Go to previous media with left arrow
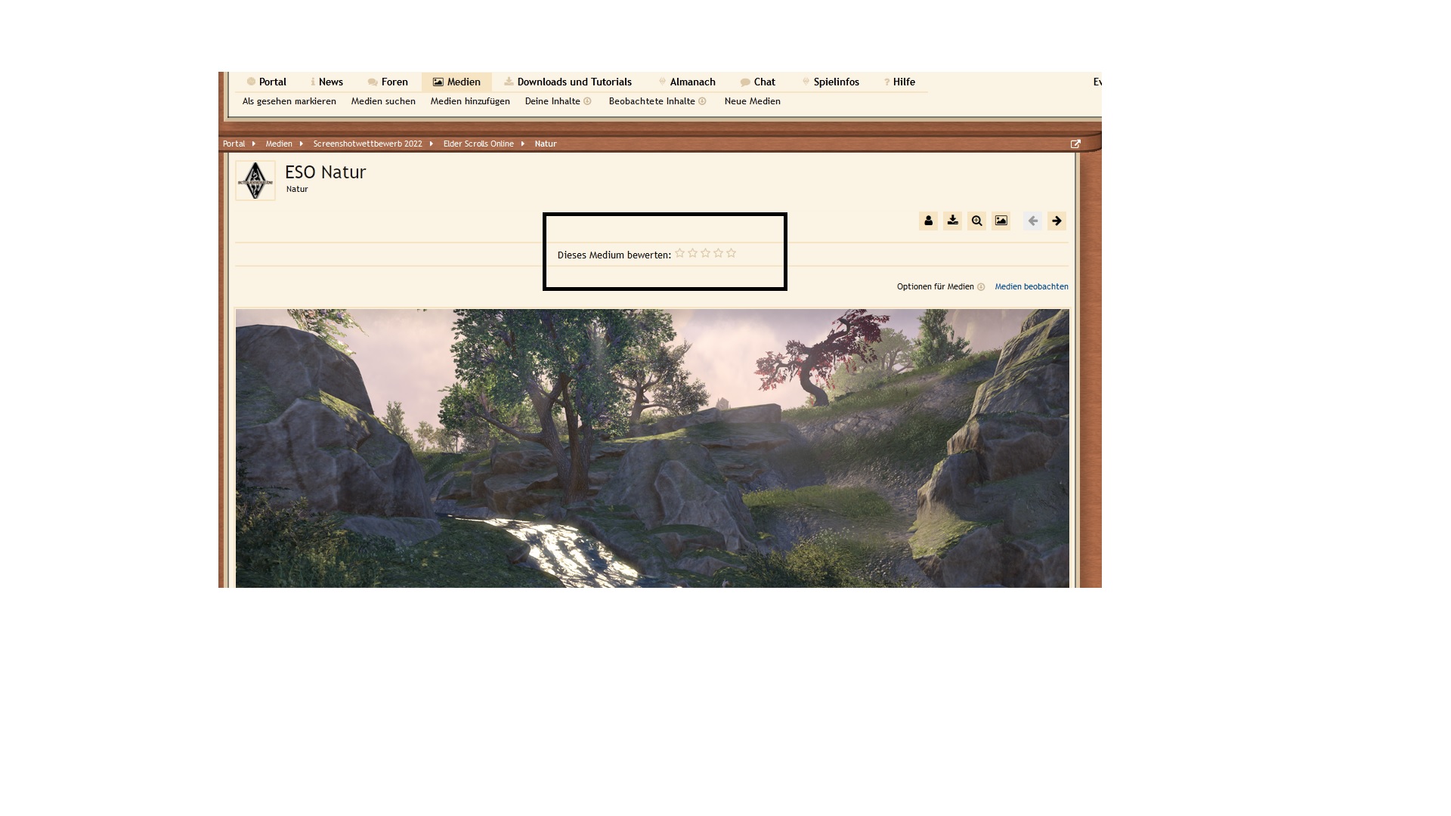The image size is (1451, 816). coord(1032,221)
